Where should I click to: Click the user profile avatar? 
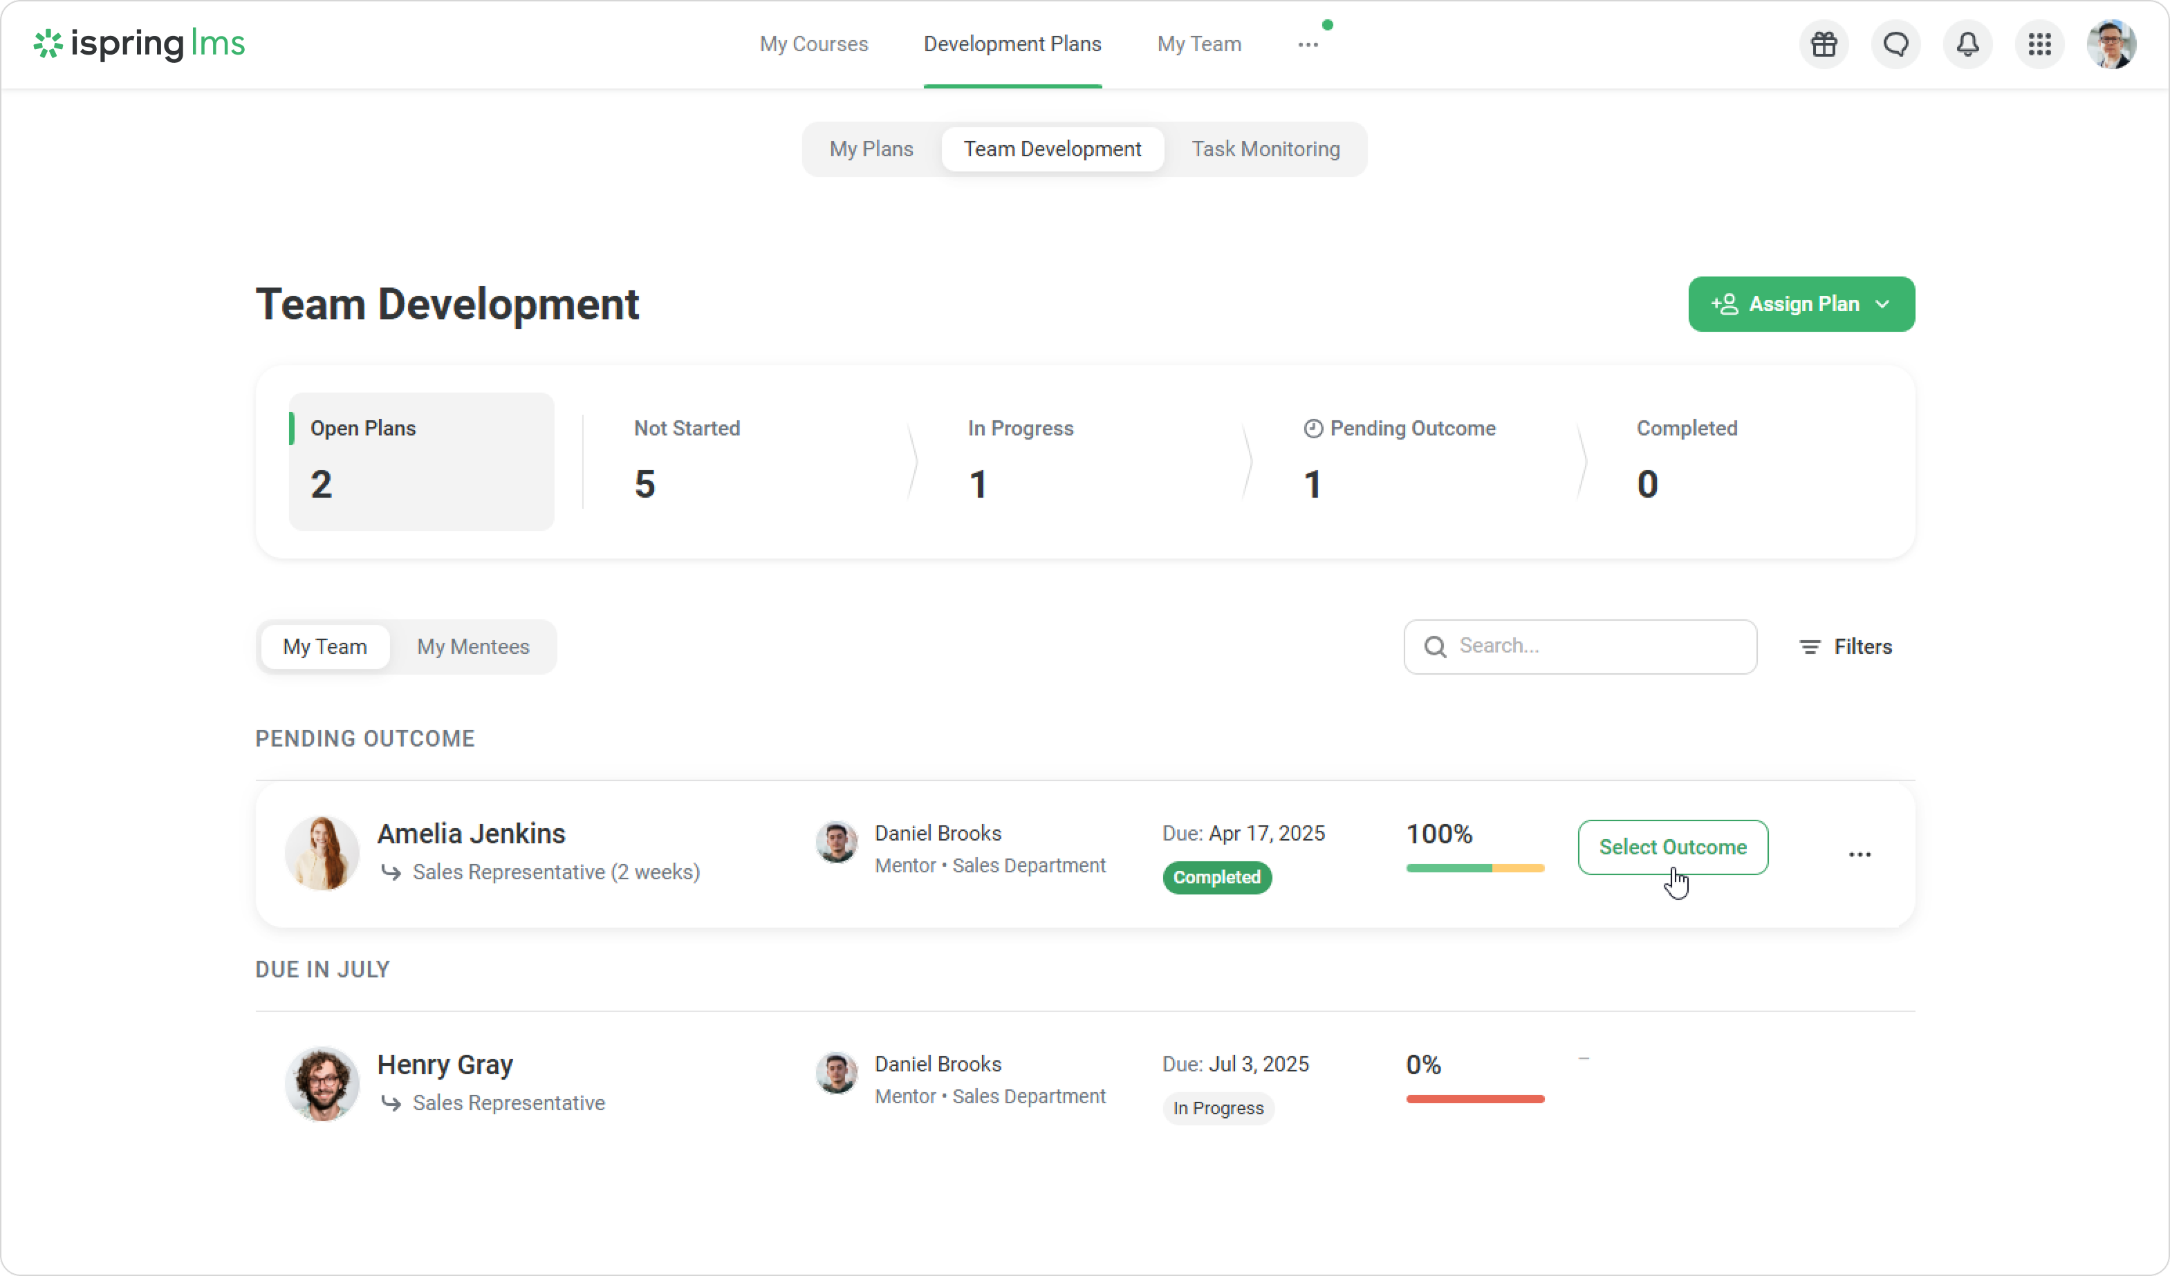point(2111,44)
